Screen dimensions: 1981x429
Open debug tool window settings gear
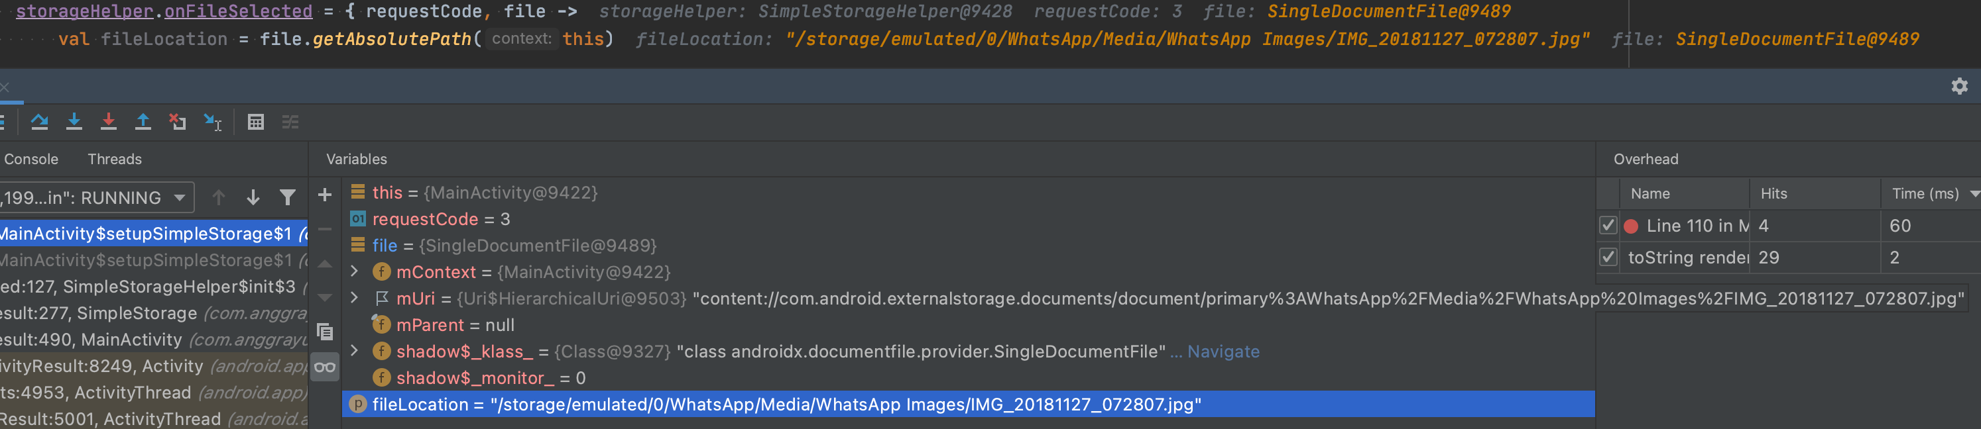tap(1960, 86)
